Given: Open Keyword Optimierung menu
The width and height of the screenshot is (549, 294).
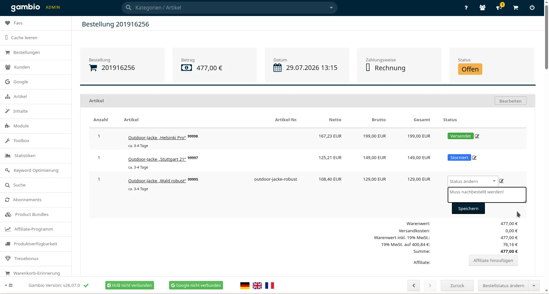Looking at the screenshot, I should pyautogui.click(x=36, y=171).
